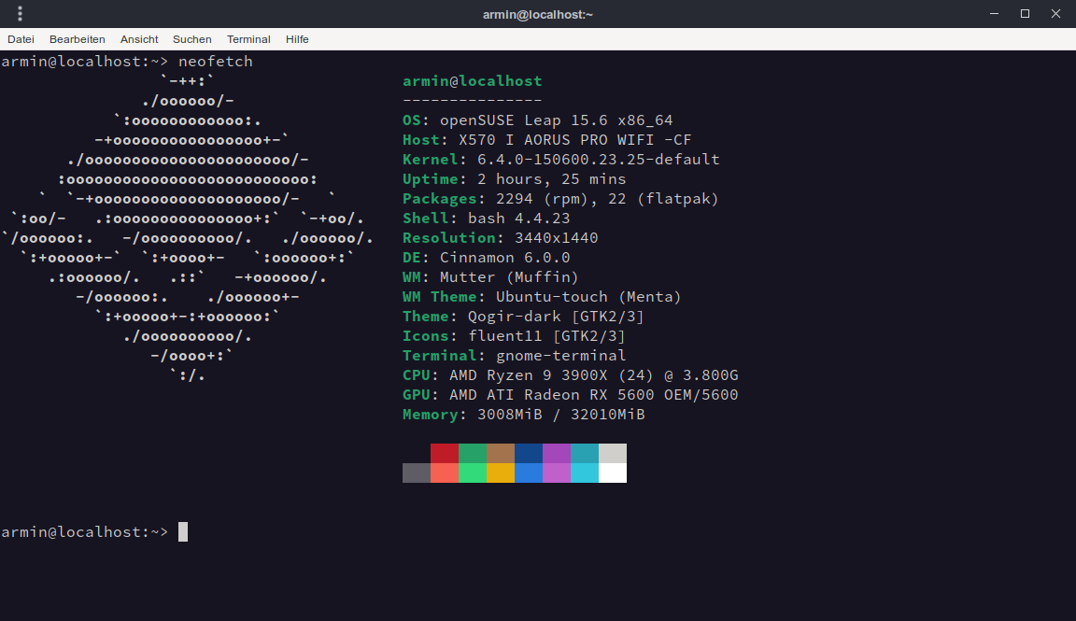Click the typed neofetch command text
This screenshot has width=1076, height=621.
click(x=215, y=62)
